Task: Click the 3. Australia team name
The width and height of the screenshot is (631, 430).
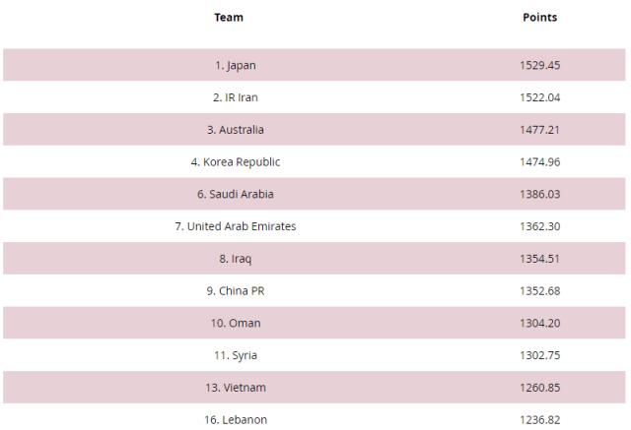Action: (x=236, y=130)
